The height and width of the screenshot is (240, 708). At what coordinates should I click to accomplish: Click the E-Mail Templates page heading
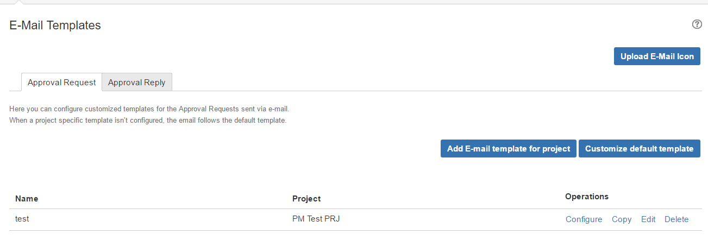(x=55, y=25)
